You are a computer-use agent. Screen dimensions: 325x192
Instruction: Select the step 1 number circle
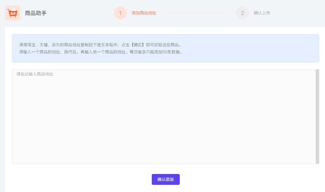pyautogui.click(x=120, y=13)
